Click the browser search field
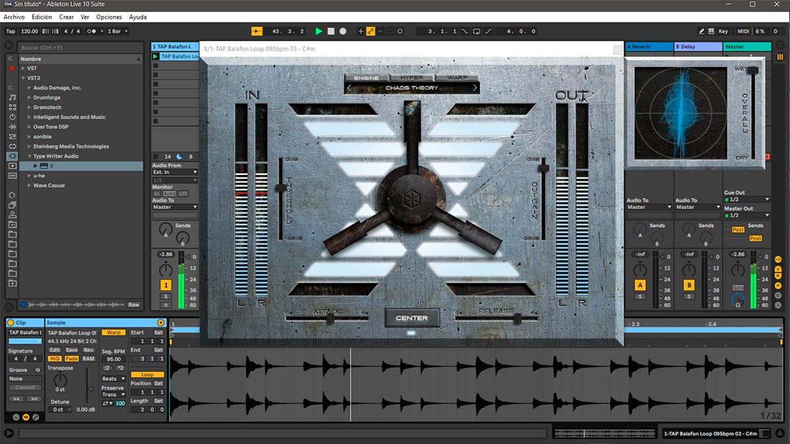The width and height of the screenshot is (790, 444). 80,47
